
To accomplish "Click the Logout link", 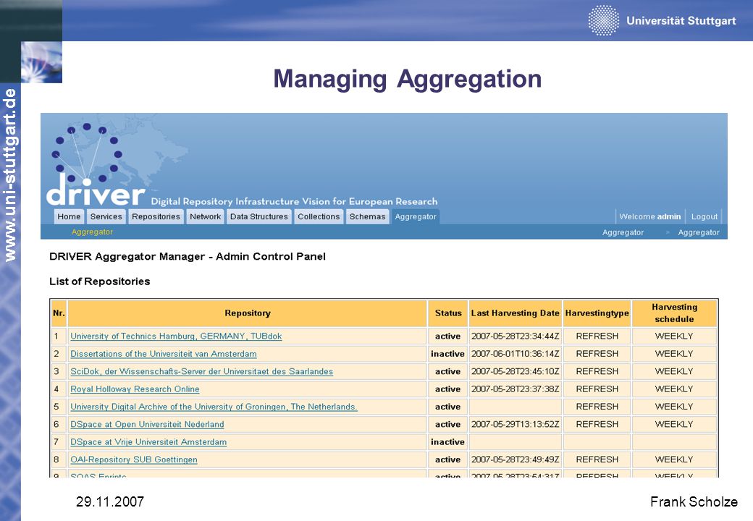I will pos(704,216).
